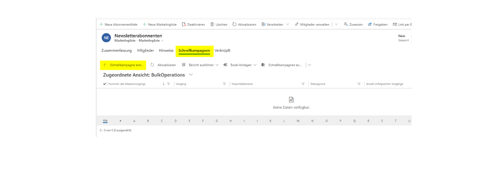Click the Zuweisen person icon

(x=346, y=24)
